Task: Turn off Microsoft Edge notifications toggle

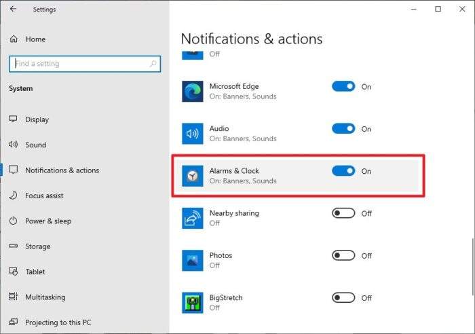Action: (343, 86)
